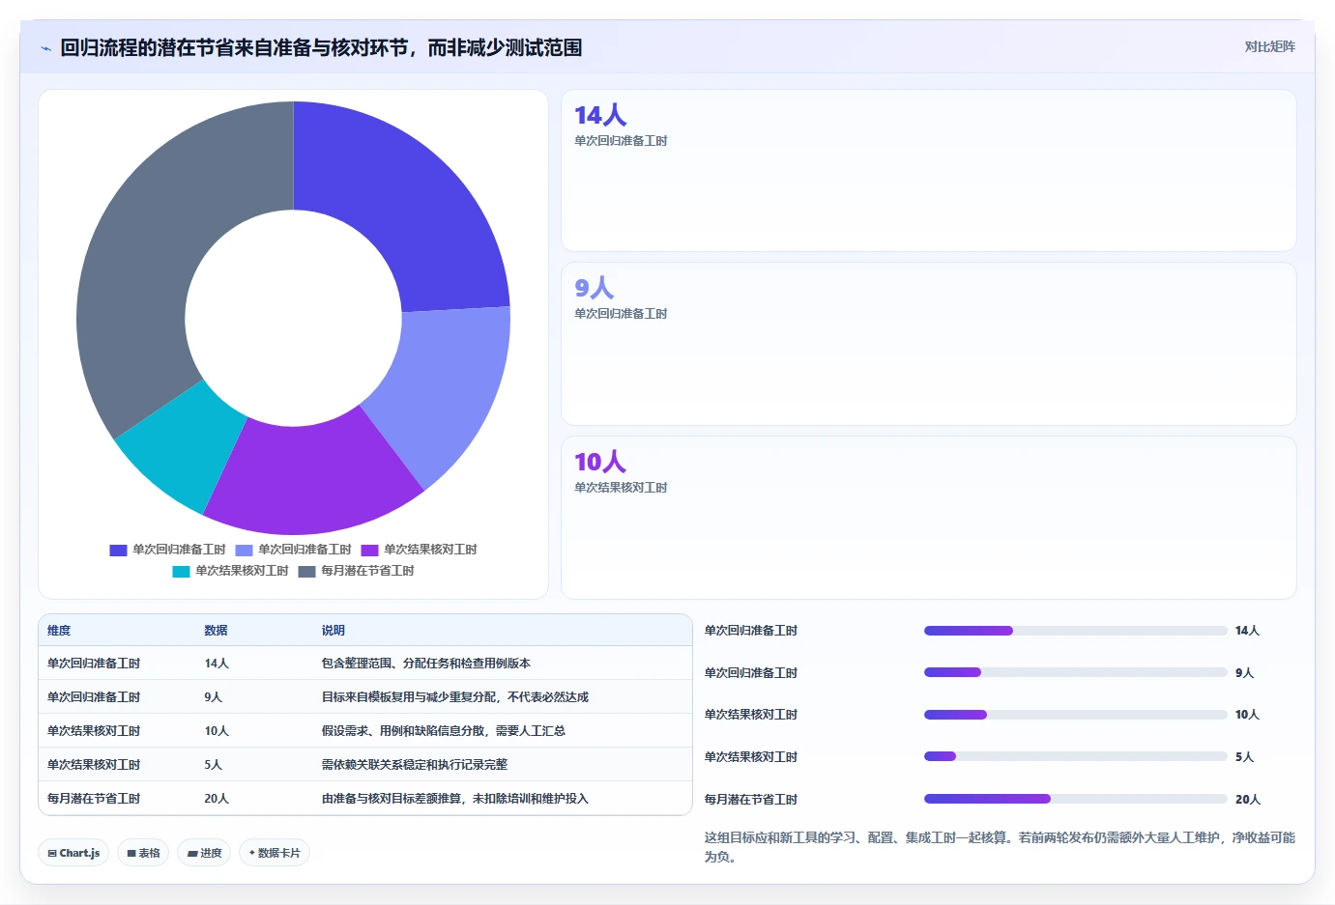This screenshot has width=1335, height=905.
Task: Click the 数据 table column header
Action: pos(216,631)
